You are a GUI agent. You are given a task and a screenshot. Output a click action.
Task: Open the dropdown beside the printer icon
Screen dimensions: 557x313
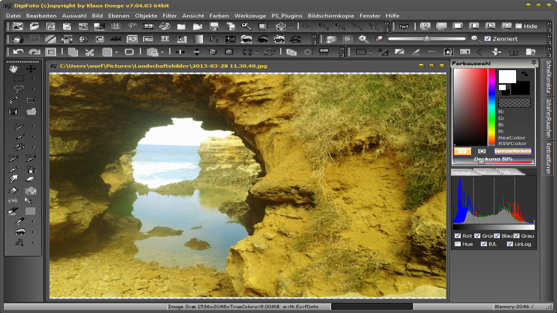click(291, 26)
